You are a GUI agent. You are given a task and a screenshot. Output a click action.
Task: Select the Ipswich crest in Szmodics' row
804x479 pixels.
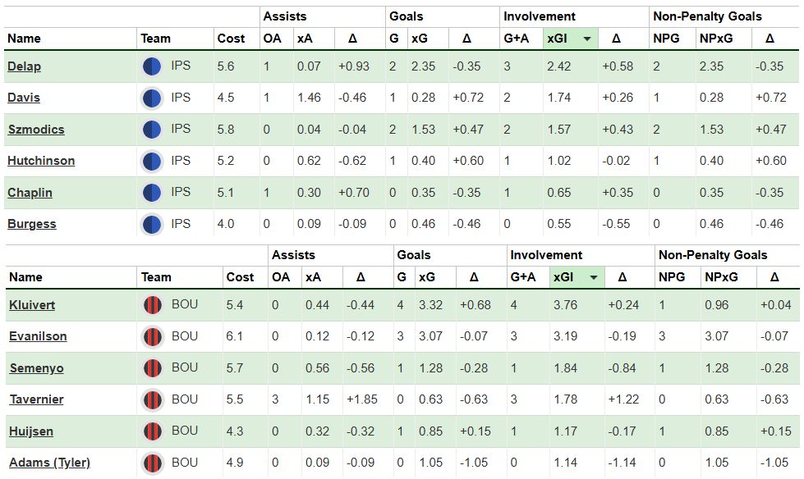point(152,130)
